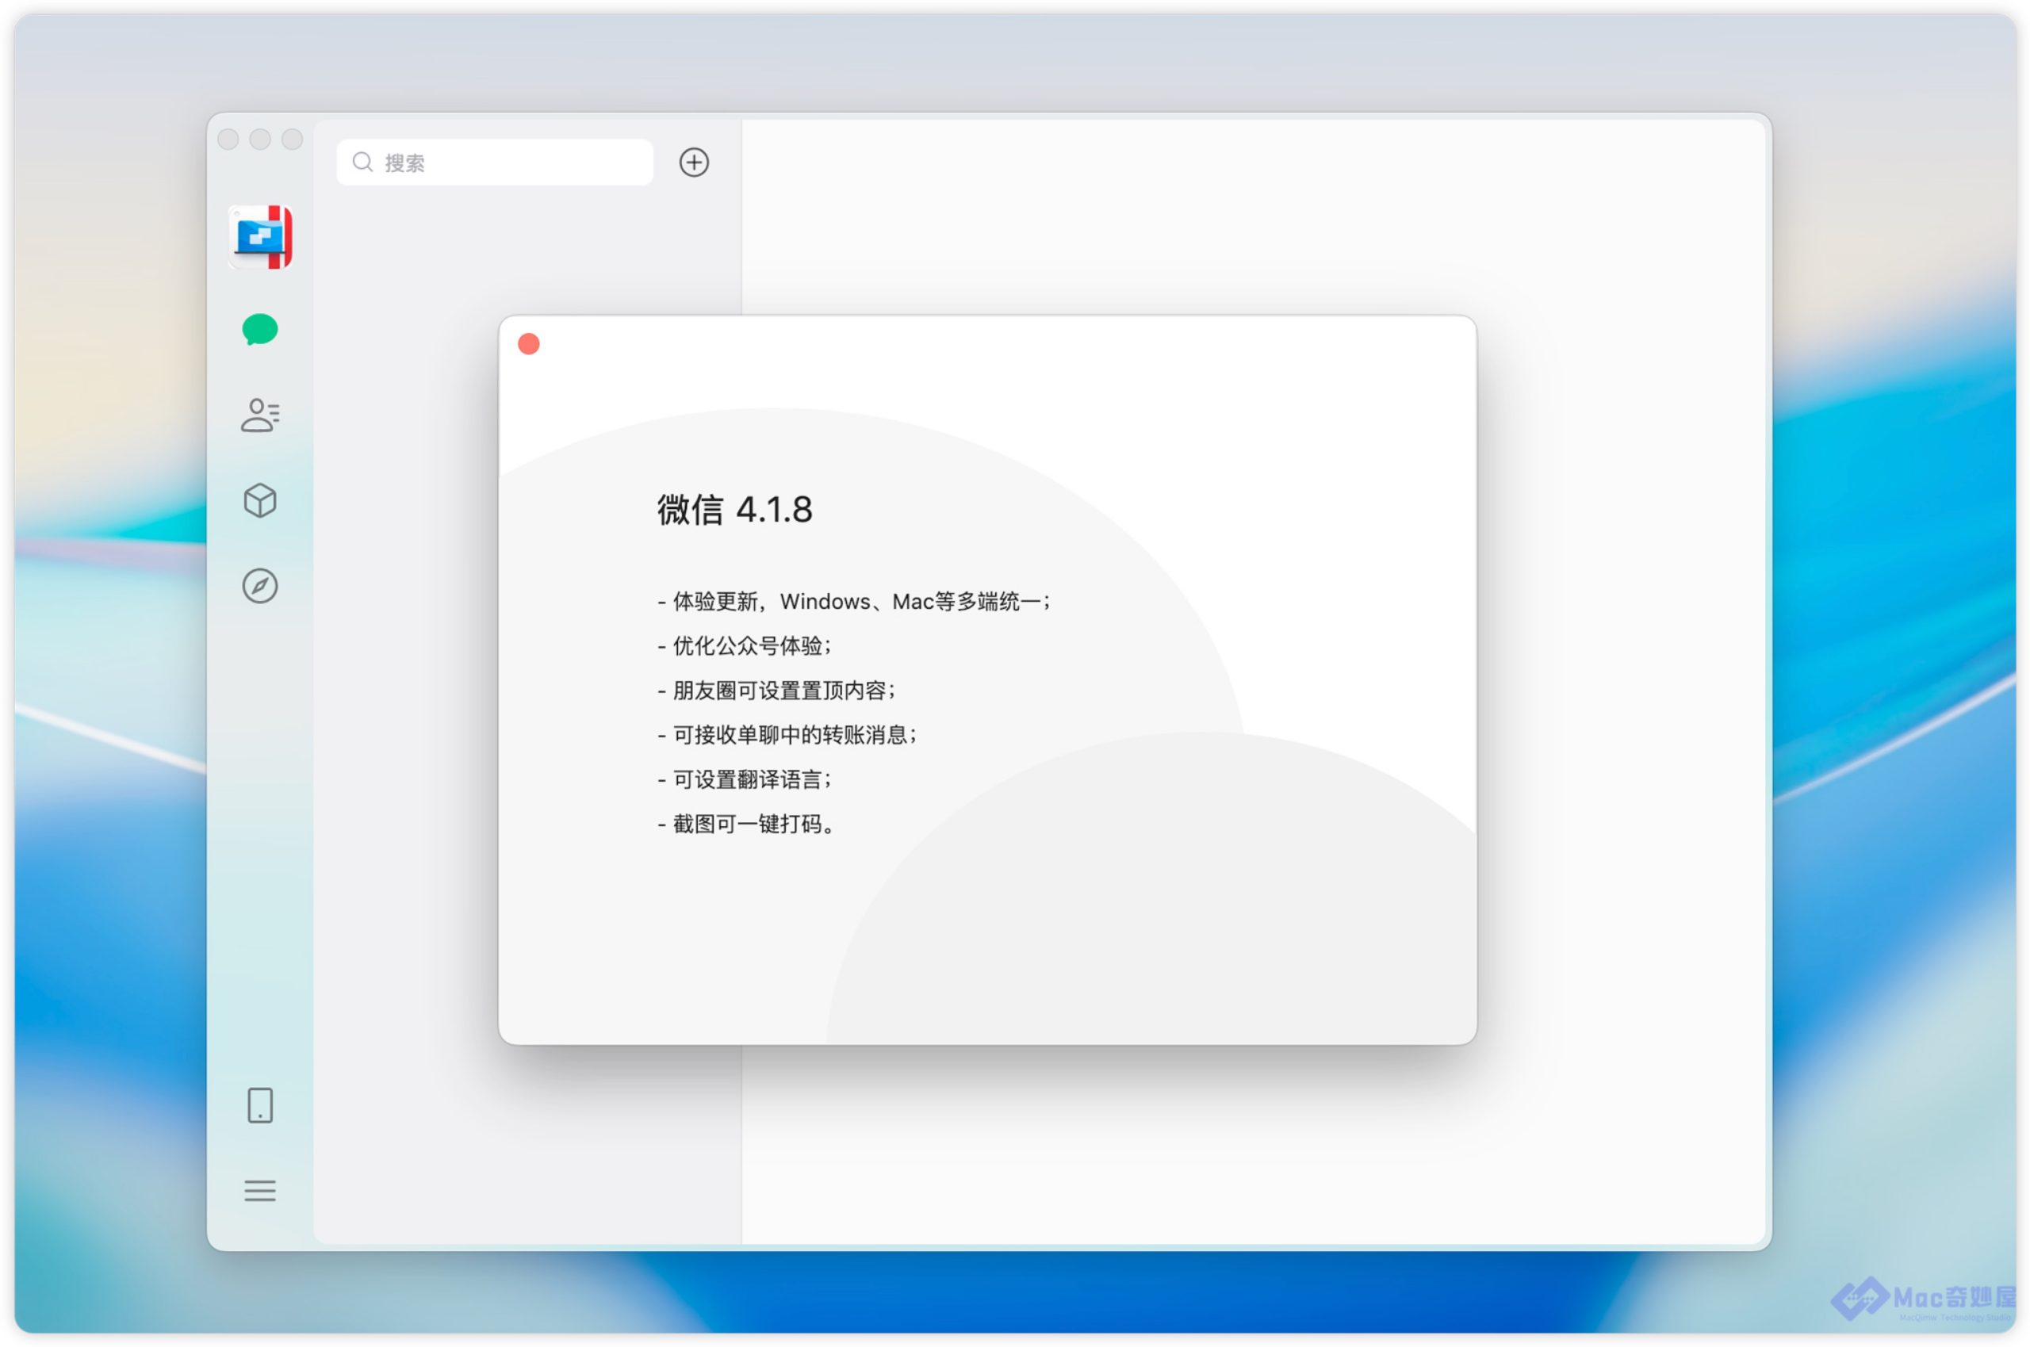Click the Windows、Mac等多端统一 release note line
The width and height of the screenshot is (2030, 1347).
(855, 601)
